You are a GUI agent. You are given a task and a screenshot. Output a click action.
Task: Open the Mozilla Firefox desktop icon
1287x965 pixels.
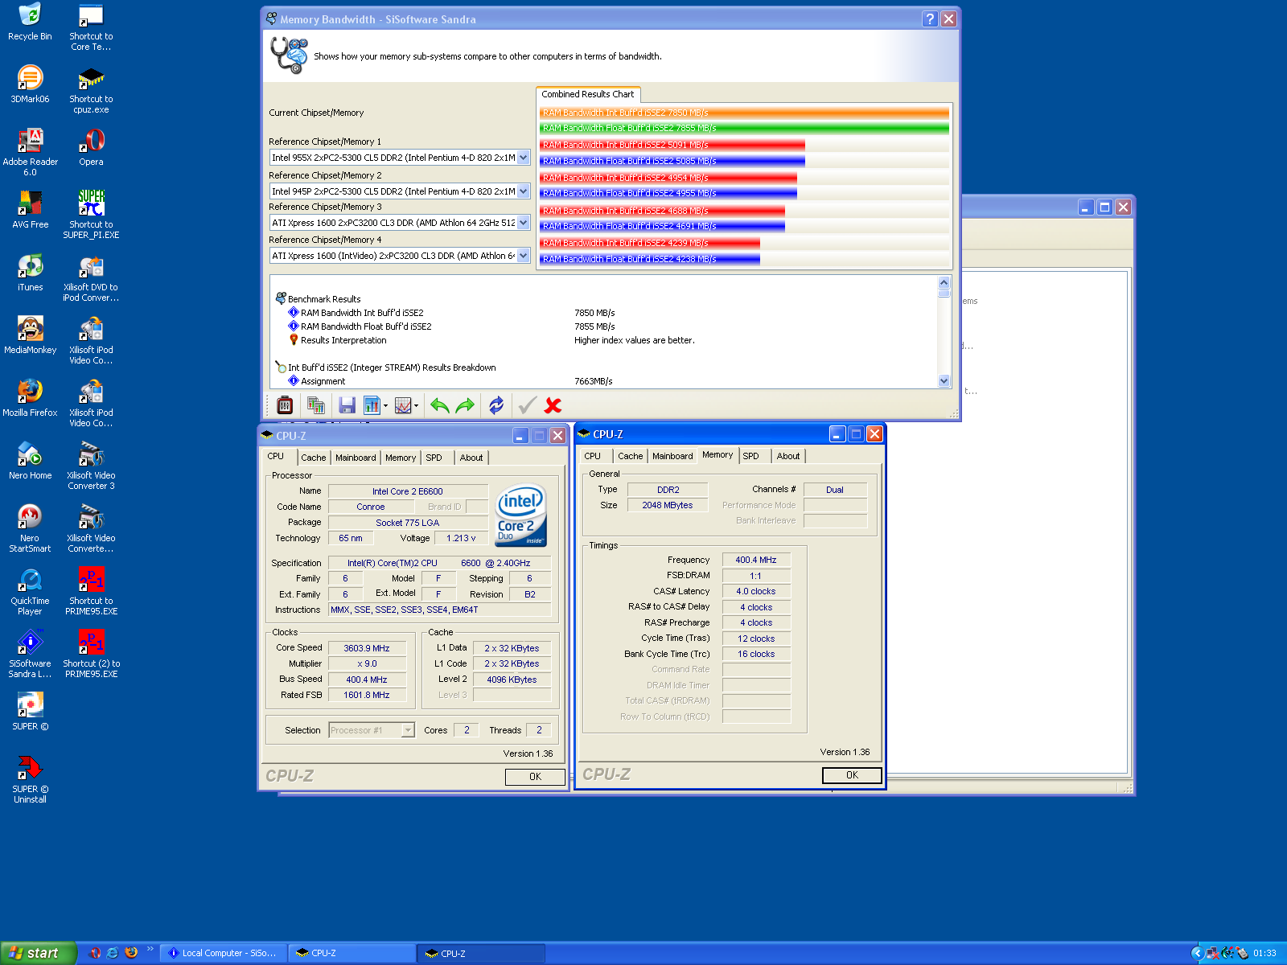pos(30,398)
